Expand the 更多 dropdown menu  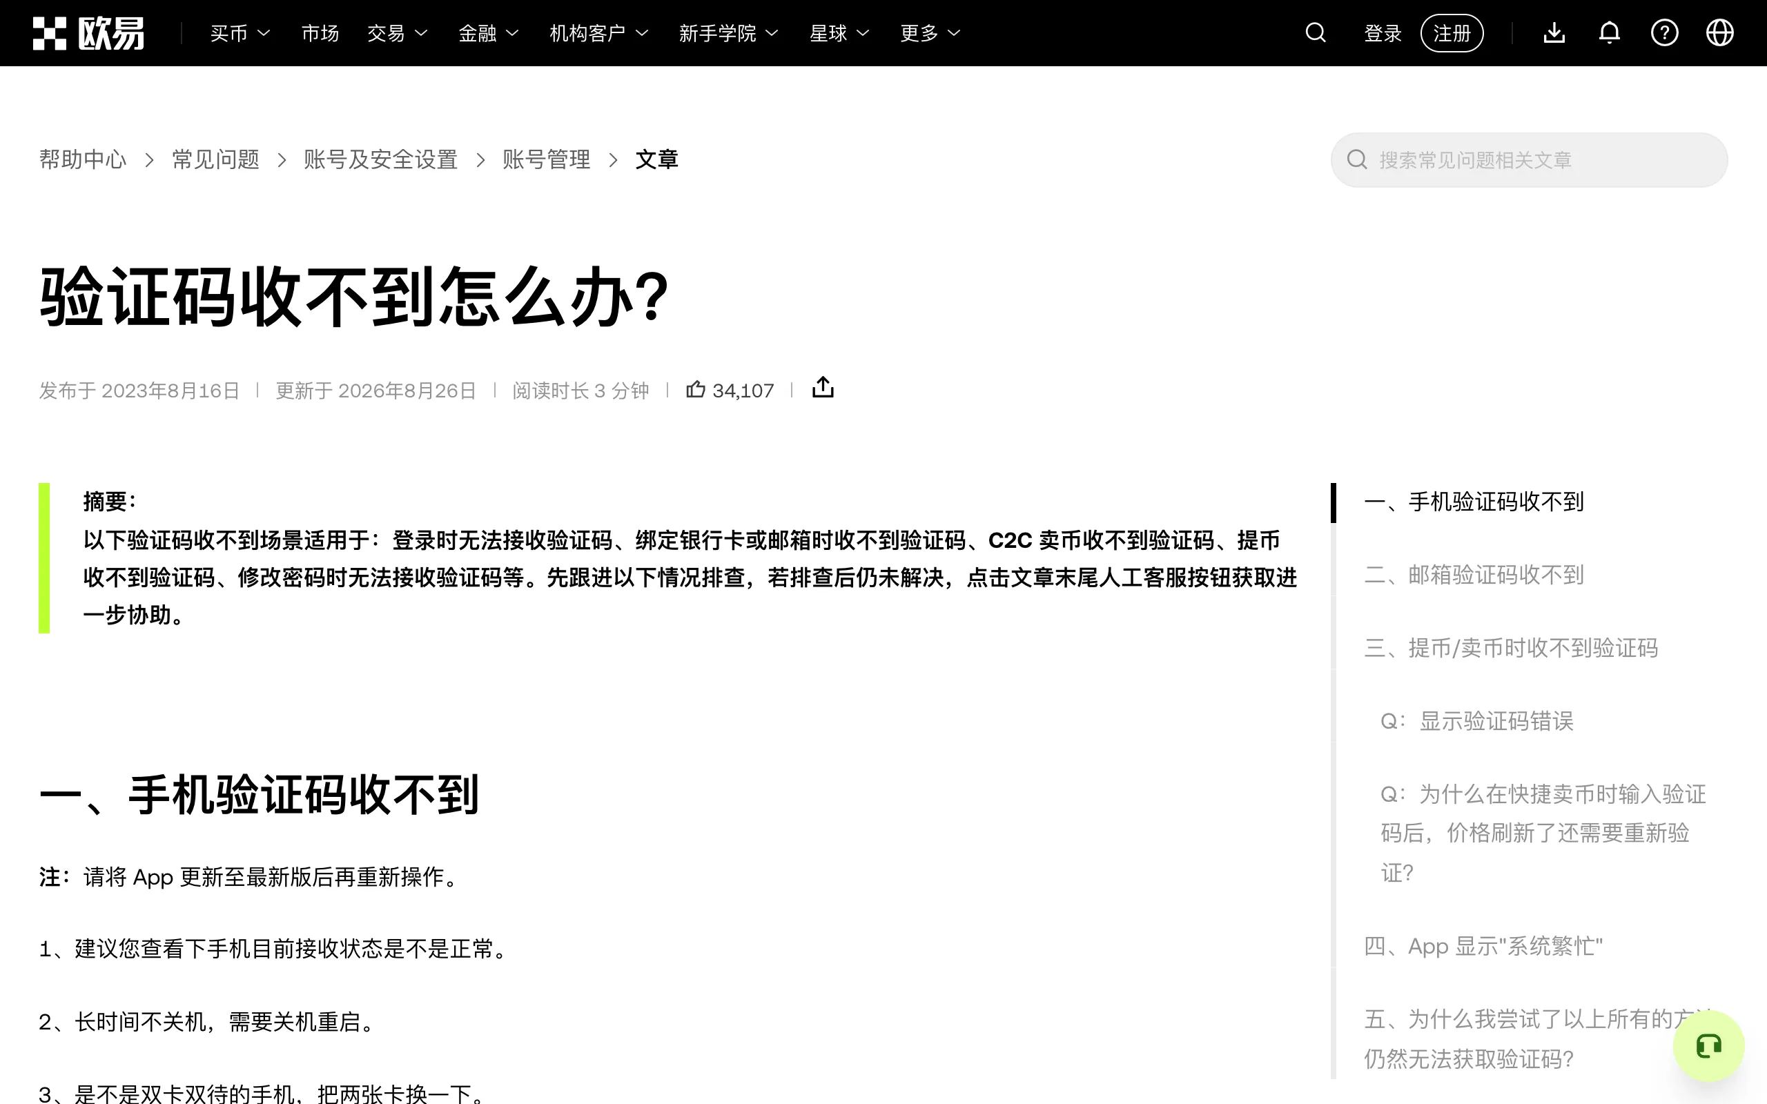pos(930,33)
